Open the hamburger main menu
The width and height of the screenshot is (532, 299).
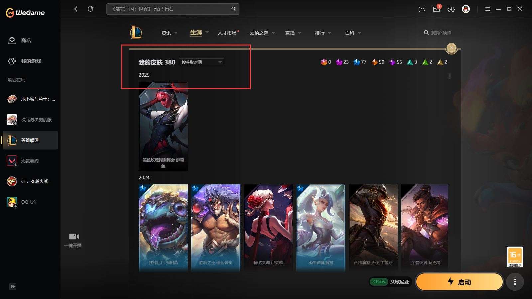pyautogui.click(x=488, y=9)
